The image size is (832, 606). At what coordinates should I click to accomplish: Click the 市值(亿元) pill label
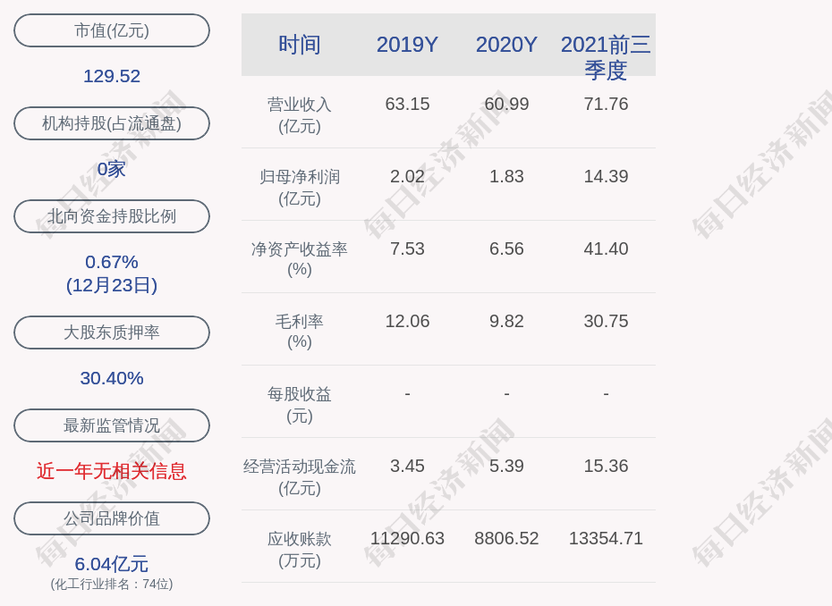[112, 30]
